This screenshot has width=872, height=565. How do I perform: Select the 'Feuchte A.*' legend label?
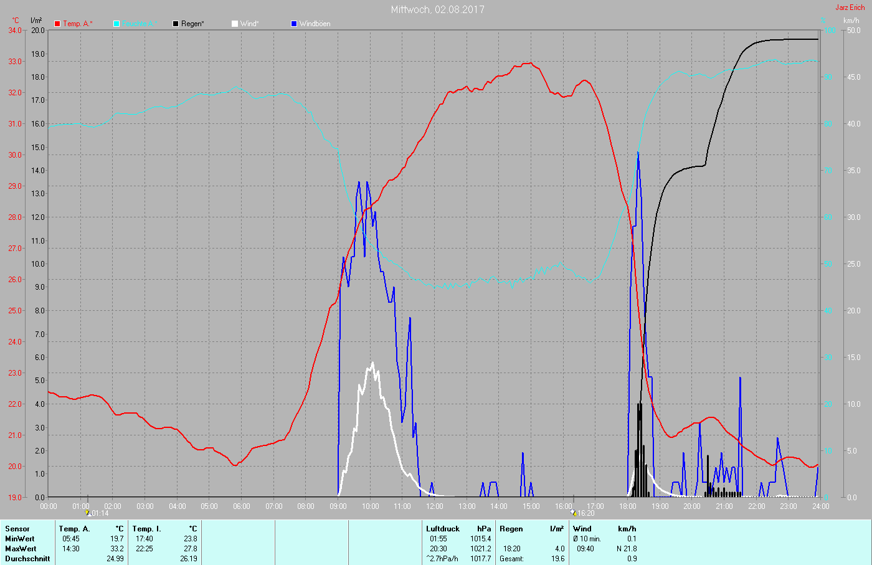pyautogui.click(x=138, y=24)
